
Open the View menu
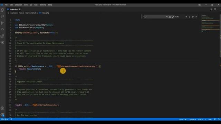[26, 5]
